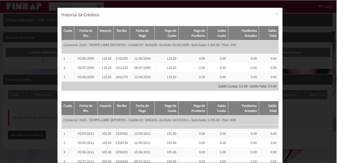Select receipt number 1792359
This screenshot has height=163, width=337.
pos(122,59)
